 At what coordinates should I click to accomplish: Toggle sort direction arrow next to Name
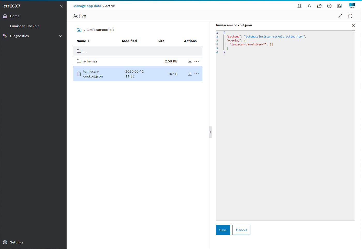[89, 41]
